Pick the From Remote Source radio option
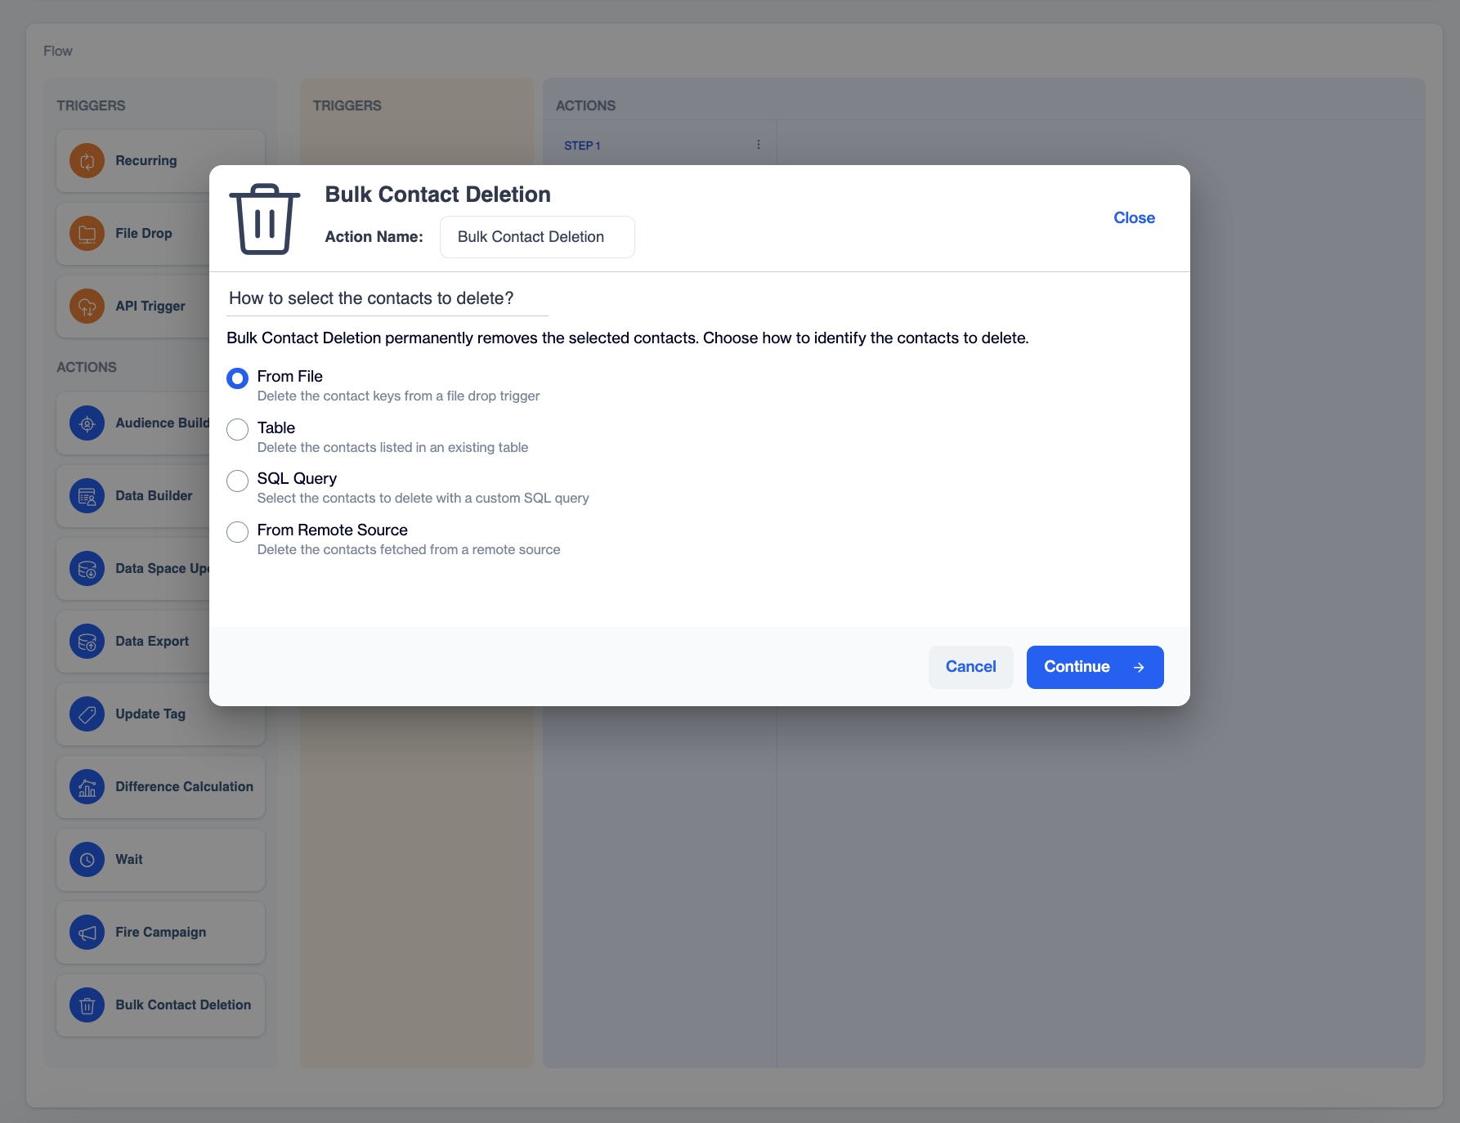1460x1123 pixels. coord(237,532)
